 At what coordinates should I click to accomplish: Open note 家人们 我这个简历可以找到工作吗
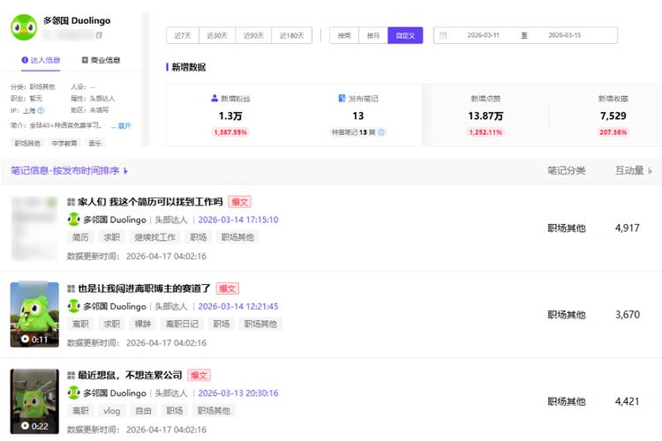click(x=150, y=202)
